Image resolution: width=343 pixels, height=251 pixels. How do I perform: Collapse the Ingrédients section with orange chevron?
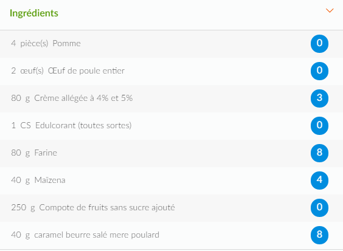(x=330, y=10)
